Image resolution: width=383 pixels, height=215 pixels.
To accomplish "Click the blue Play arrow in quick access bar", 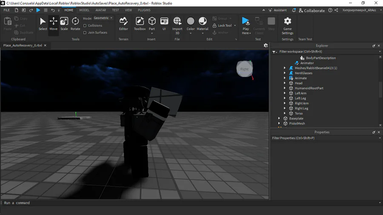I will [38, 10].
